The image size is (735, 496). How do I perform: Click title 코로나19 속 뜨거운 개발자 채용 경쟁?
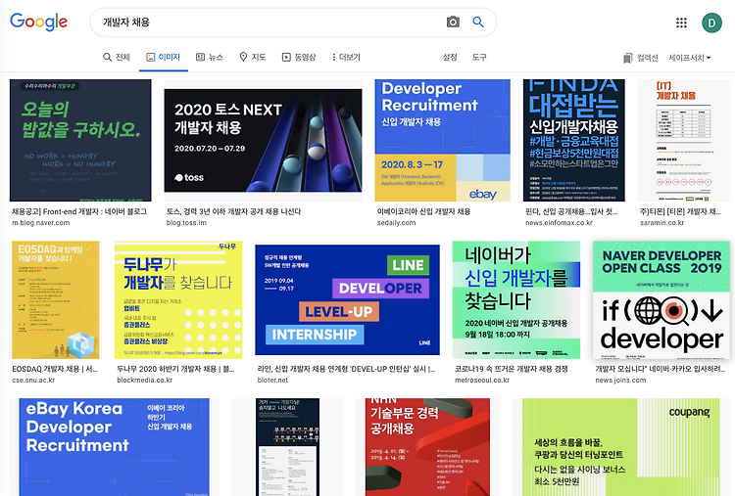[x=511, y=369]
